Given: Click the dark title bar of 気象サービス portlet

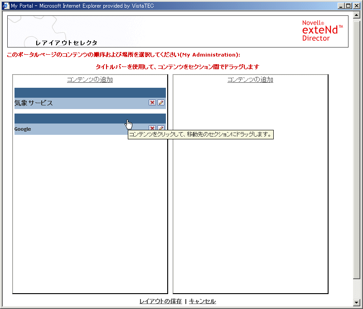Looking at the screenshot, I should point(90,93).
